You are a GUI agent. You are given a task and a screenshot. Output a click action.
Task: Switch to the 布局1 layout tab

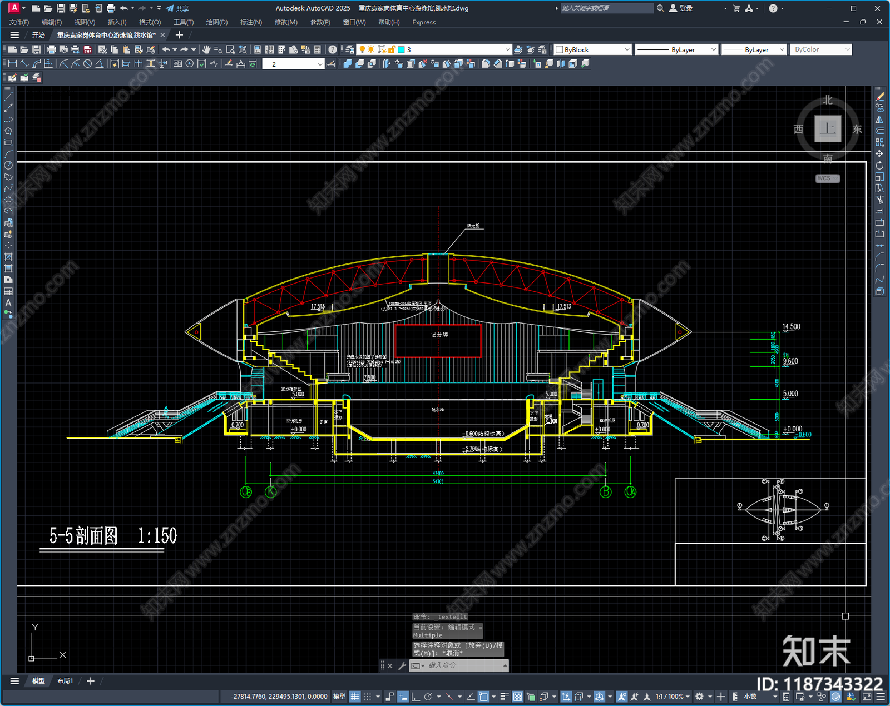(x=65, y=681)
